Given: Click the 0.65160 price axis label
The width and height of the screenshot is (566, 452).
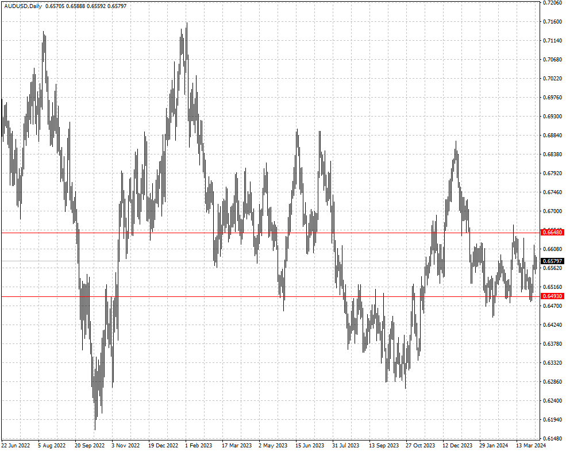Looking at the screenshot, I should point(553,287).
